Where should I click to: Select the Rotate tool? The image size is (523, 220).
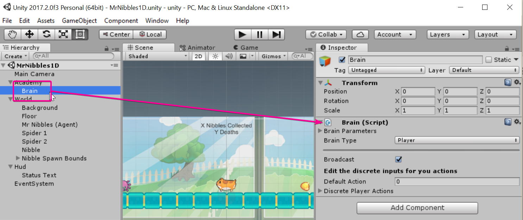click(46, 34)
